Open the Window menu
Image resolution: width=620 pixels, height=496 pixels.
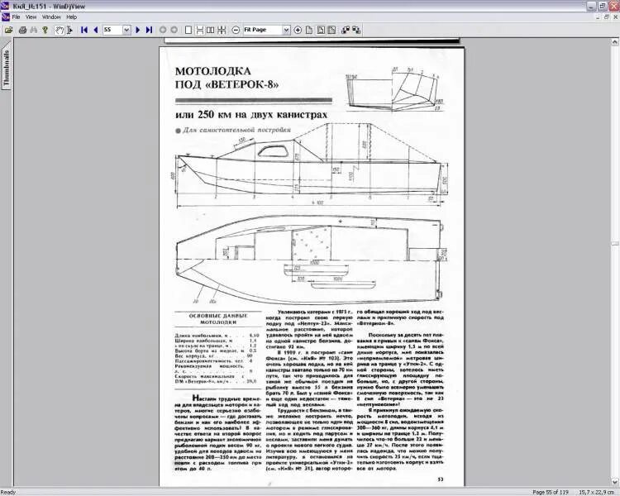pyautogui.click(x=51, y=17)
